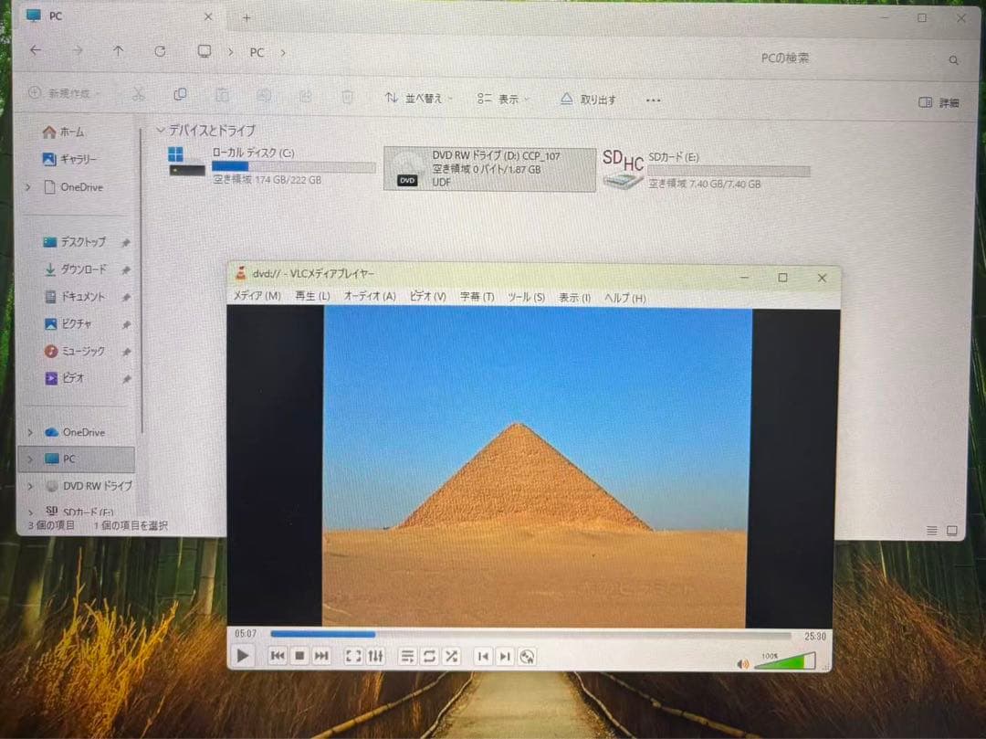
Task: Open the DVD menu icon in VLC
Action: coord(528,656)
